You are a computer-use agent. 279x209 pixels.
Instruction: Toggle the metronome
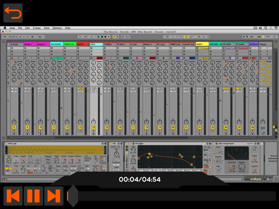(x=32, y=37)
